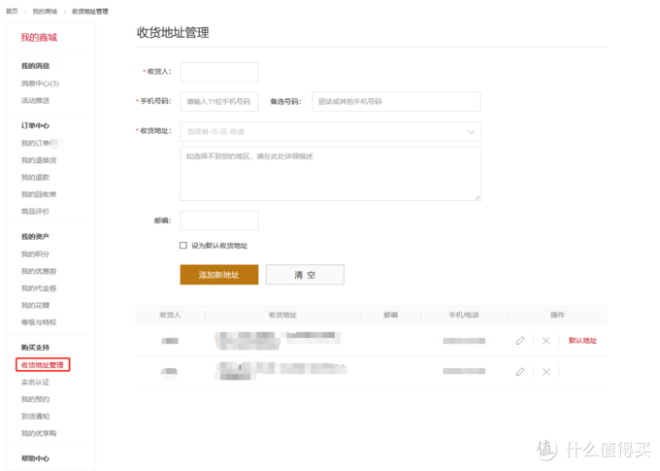Click the red 默认地址 label

pos(582,341)
